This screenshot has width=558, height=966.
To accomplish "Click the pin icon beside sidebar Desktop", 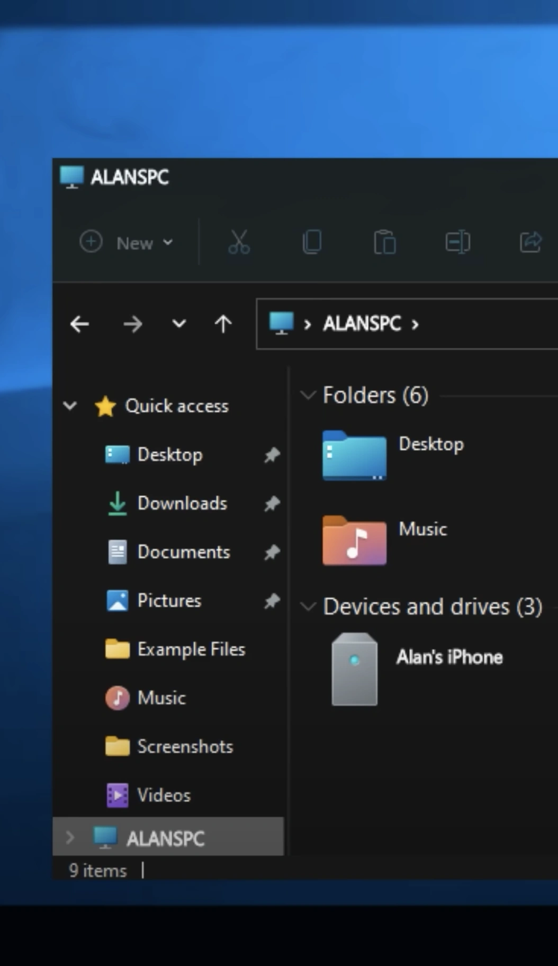I will pos(272,455).
